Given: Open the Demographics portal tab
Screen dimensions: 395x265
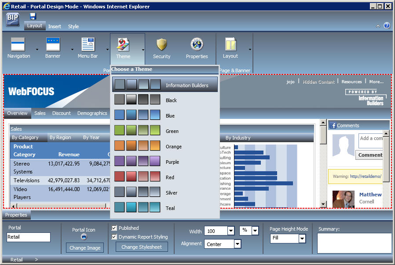Looking at the screenshot, I should [x=92, y=113].
